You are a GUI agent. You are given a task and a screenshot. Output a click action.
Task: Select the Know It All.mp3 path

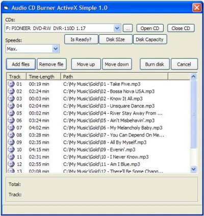tap(103, 98)
